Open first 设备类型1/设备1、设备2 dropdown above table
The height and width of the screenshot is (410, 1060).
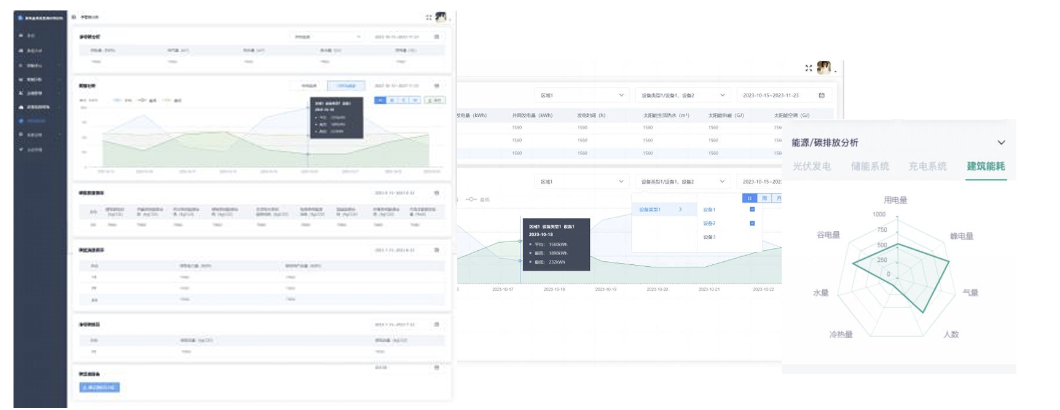[683, 95]
